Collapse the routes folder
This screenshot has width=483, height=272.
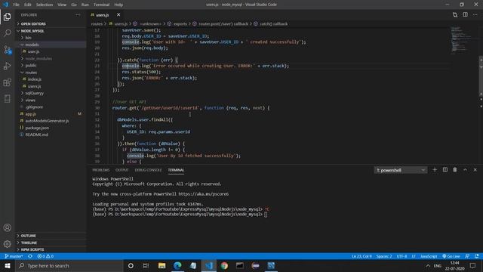click(51, 73)
